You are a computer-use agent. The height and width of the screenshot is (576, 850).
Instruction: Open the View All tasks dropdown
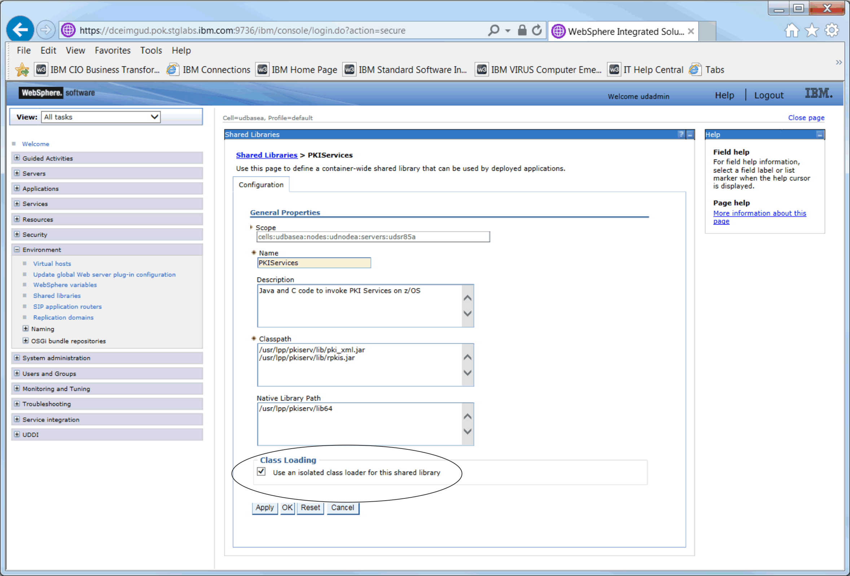[101, 117]
